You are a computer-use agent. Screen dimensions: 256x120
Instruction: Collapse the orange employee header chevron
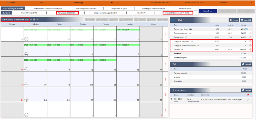(x=252, y=3)
